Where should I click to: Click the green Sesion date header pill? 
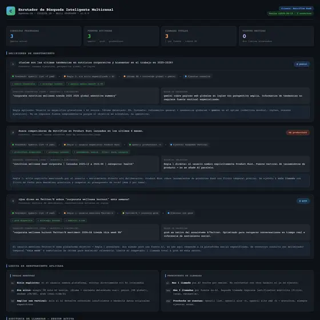[290, 14]
